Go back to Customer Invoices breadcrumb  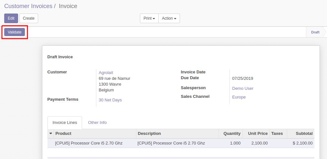(x=28, y=6)
